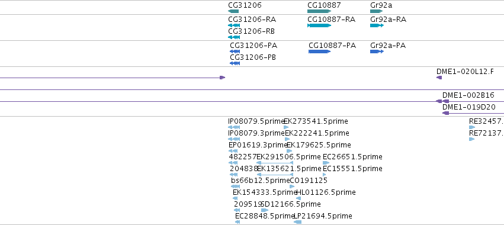Image resolution: width=504 pixels, height=225 pixels.
Task: Click the EK179625.5prime EST label
Action: [319, 144]
